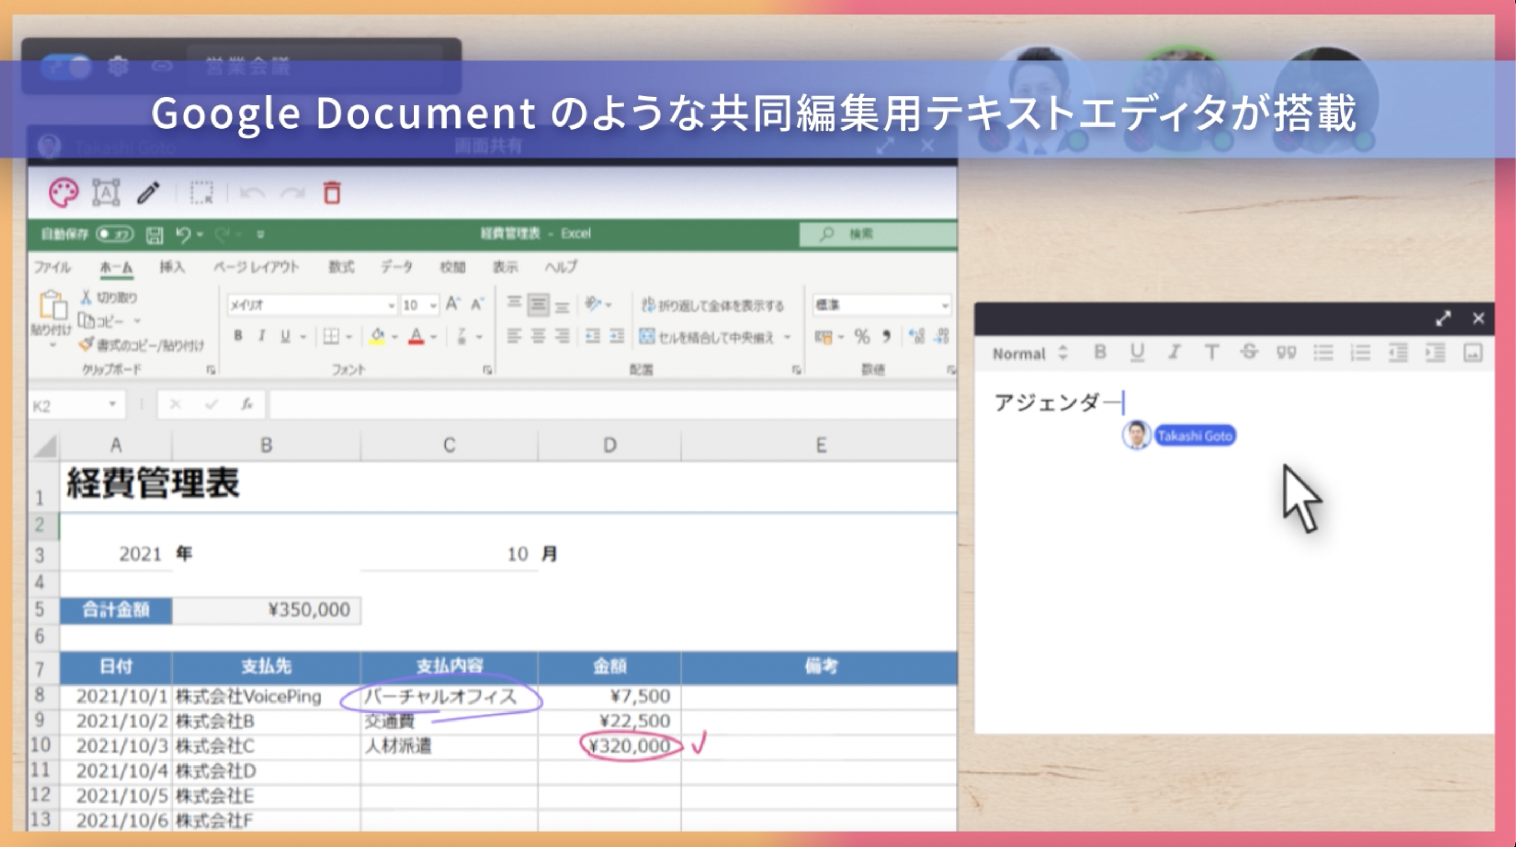Toggle italic in the text editor
The width and height of the screenshot is (1516, 847).
pyautogui.click(x=1174, y=353)
